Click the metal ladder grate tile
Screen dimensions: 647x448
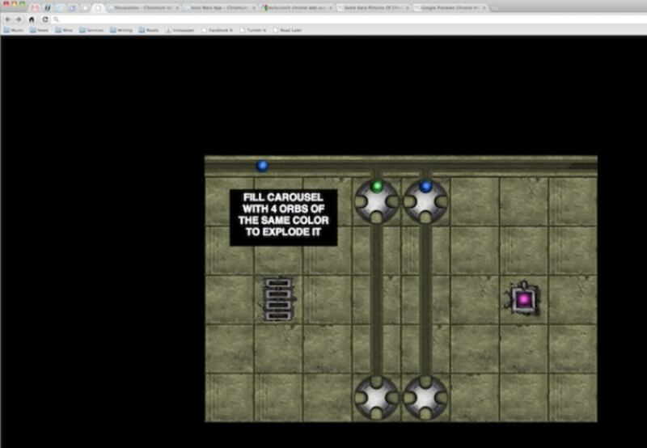[x=277, y=299]
